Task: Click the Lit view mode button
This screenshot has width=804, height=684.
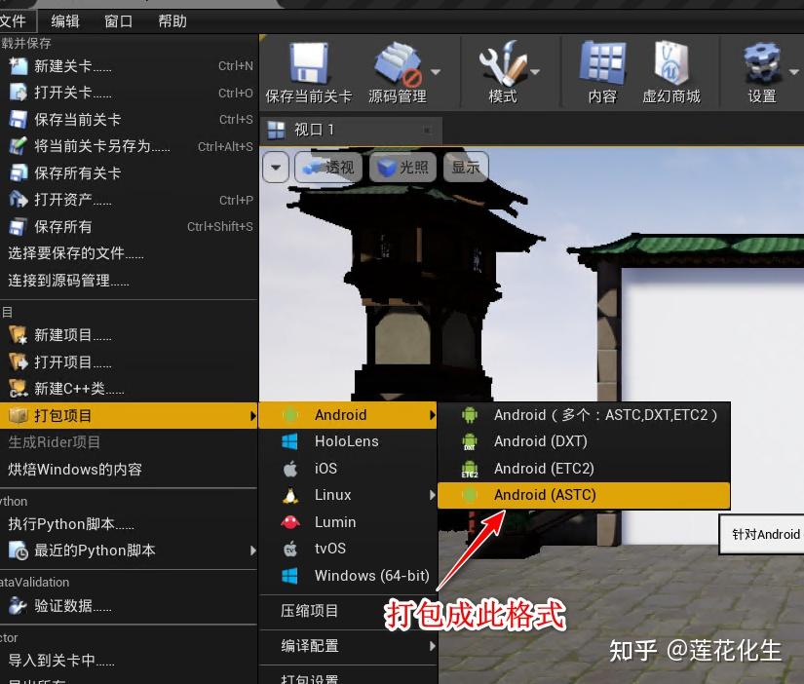Action: (x=402, y=168)
